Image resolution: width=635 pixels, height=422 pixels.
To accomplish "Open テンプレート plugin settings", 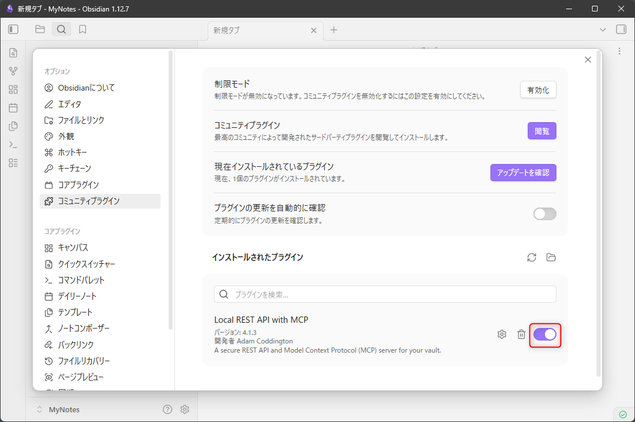I will click(100, 312).
